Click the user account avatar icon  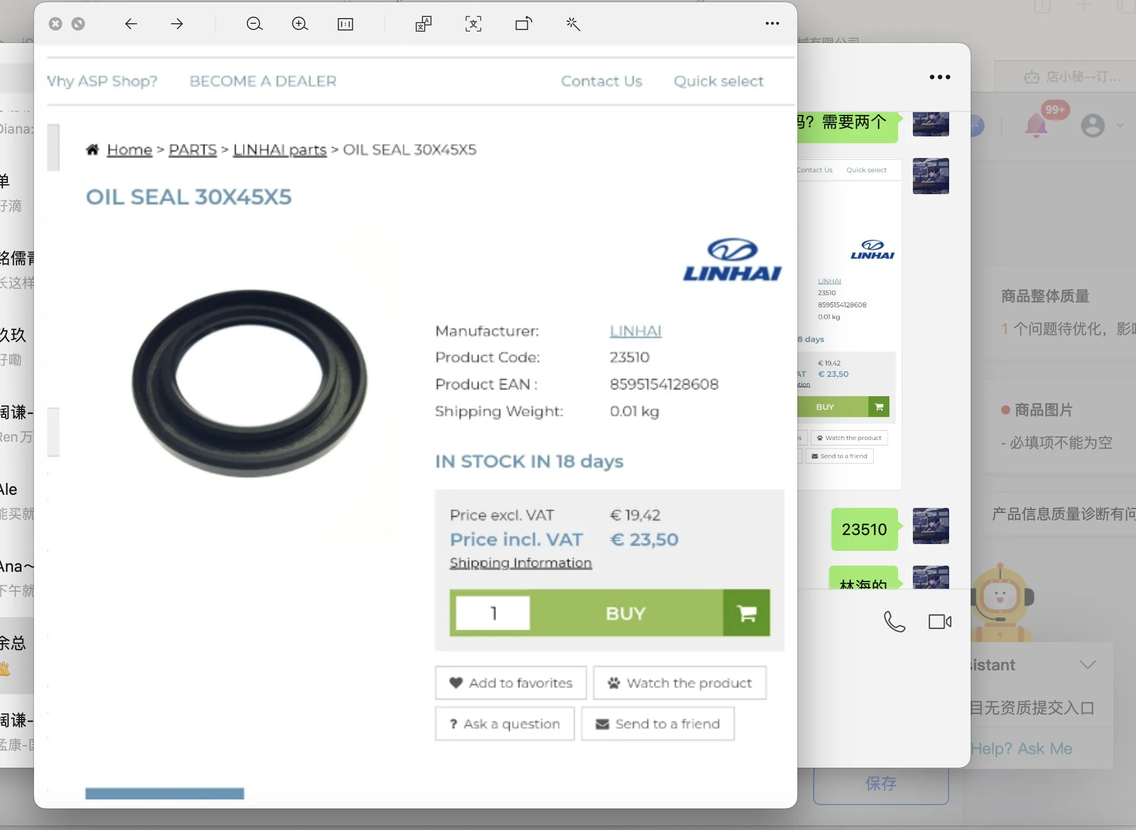[1092, 125]
